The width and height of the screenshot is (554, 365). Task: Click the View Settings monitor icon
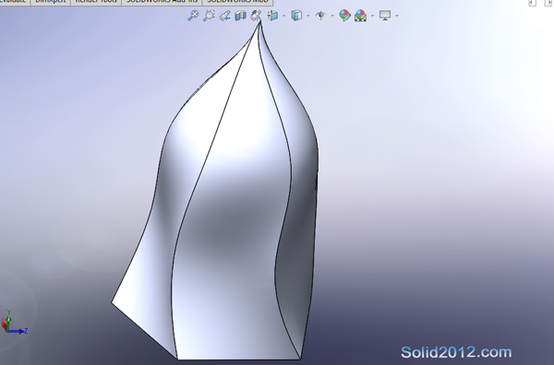click(385, 16)
